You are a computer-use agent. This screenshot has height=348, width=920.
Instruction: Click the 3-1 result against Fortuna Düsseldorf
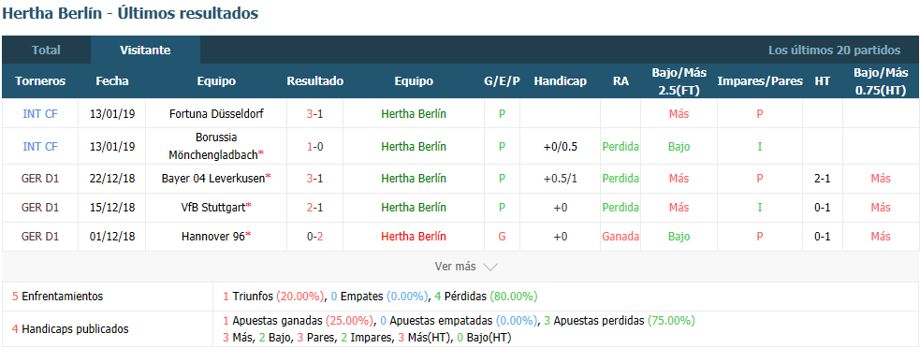tap(314, 114)
